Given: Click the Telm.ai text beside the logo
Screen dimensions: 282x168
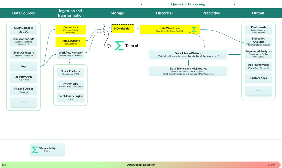Looking at the screenshot, I should pos(132,46).
